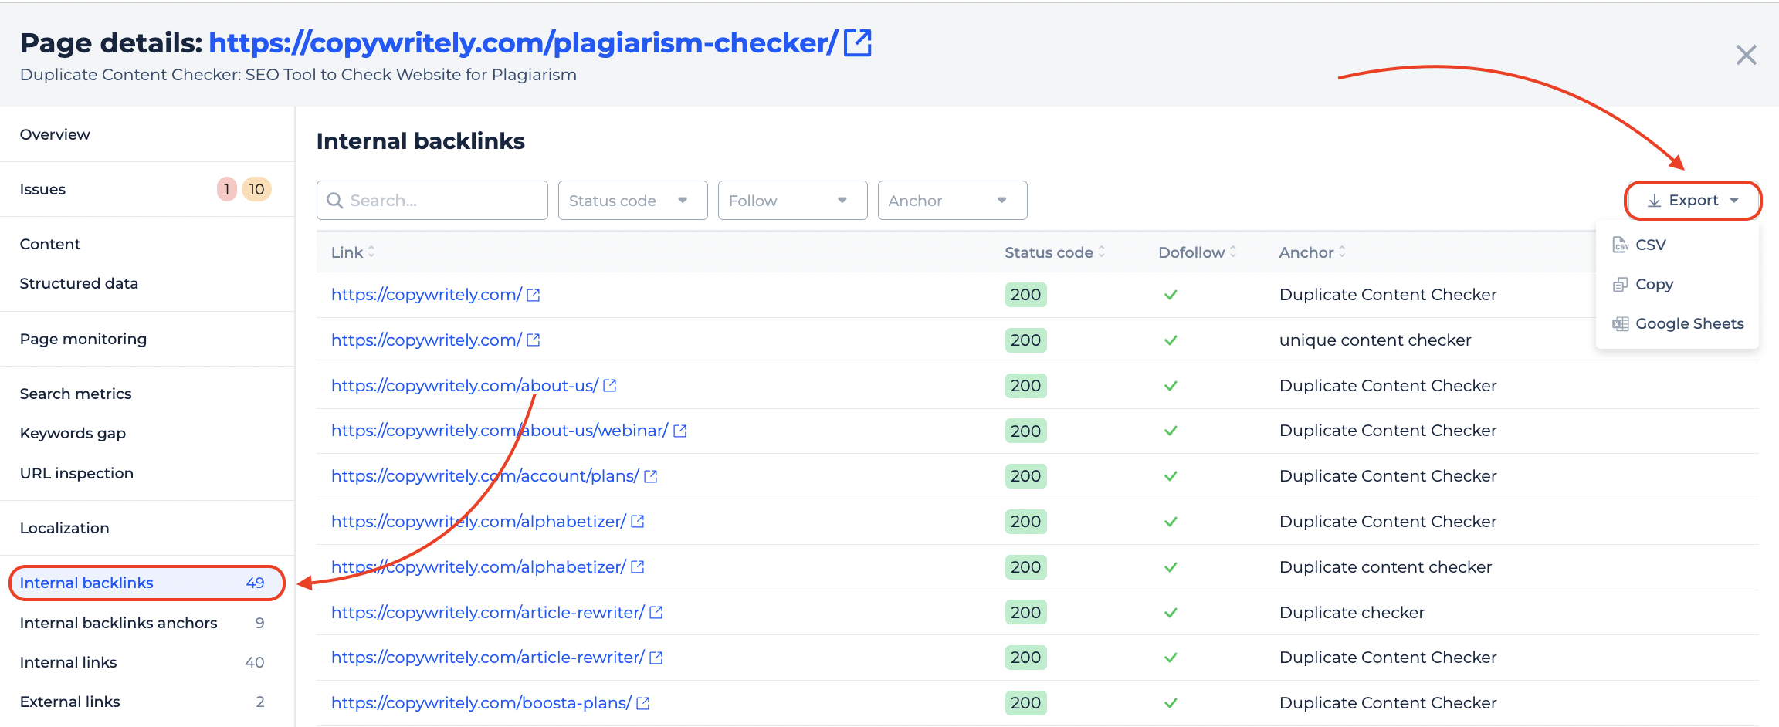Image resolution: width=1779 pixels, height=727 pixels.
Task: Click the download icon on Export button
Action: click(1654, 201)
